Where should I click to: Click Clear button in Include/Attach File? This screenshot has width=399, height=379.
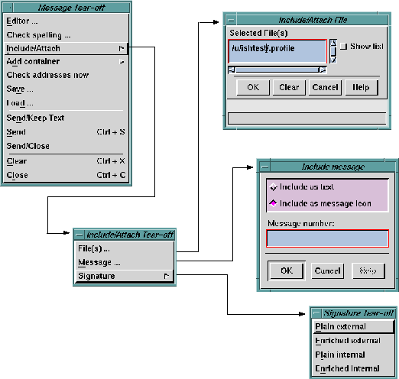(x=289, y=87)
